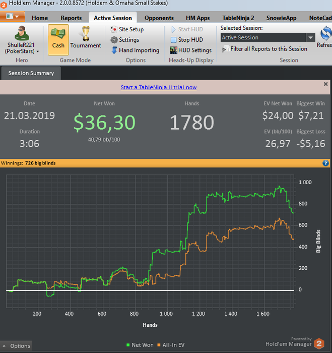
Task: Open the Opponents tab
Action: [x=159, y=18]
